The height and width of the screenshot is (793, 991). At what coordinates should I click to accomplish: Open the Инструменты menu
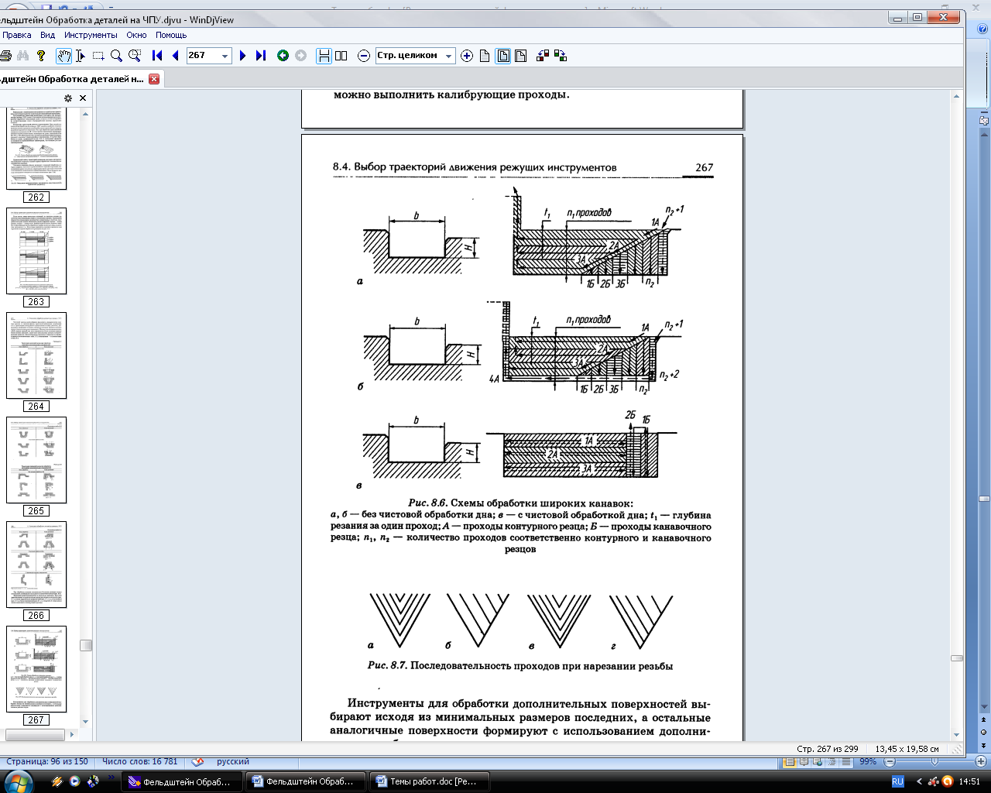(91, 35)
